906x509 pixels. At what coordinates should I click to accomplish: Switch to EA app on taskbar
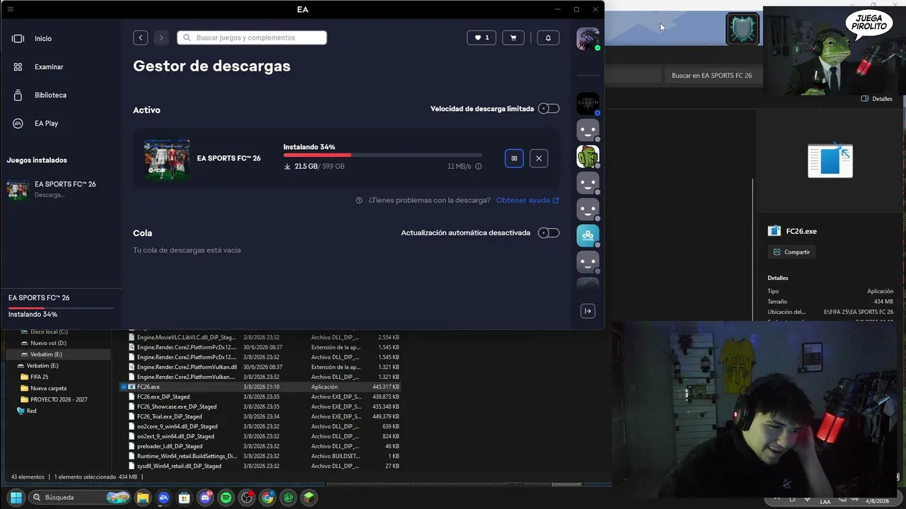click(164, 498)
